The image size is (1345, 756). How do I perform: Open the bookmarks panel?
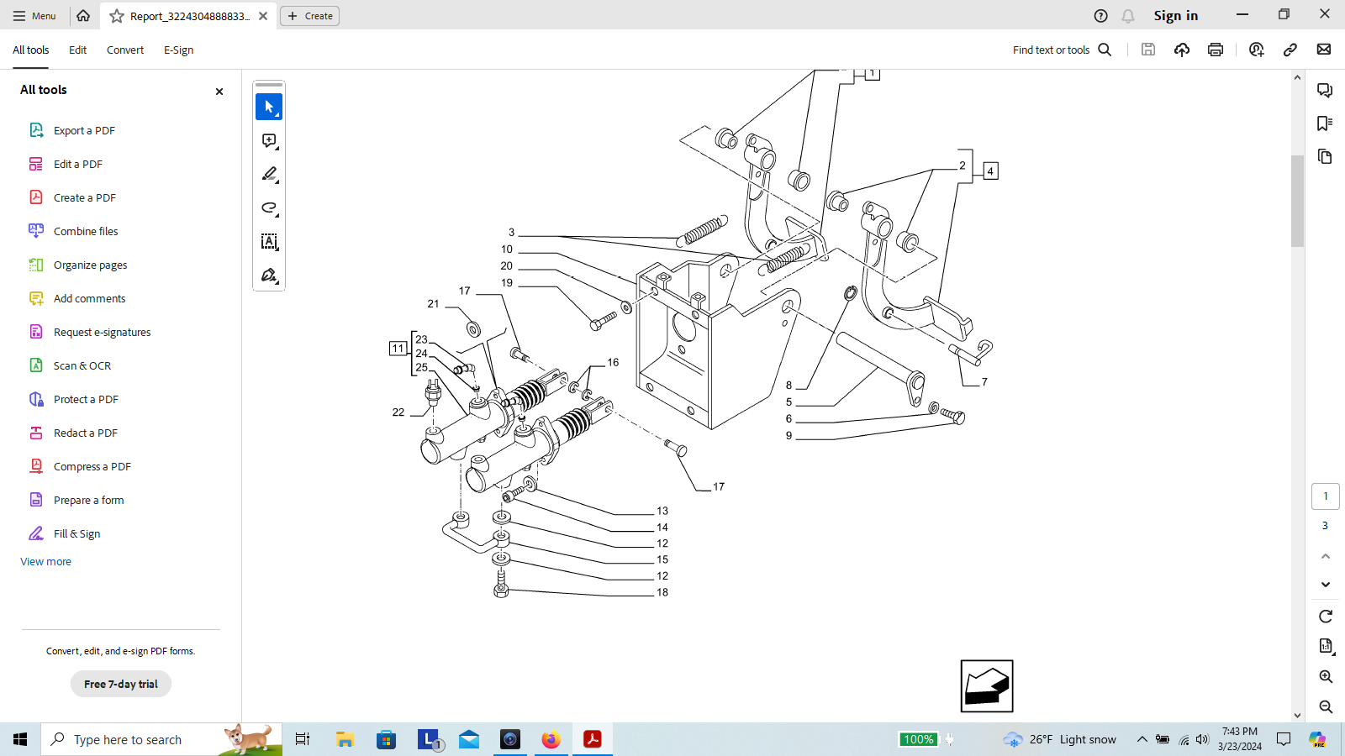click(1325, 123)
